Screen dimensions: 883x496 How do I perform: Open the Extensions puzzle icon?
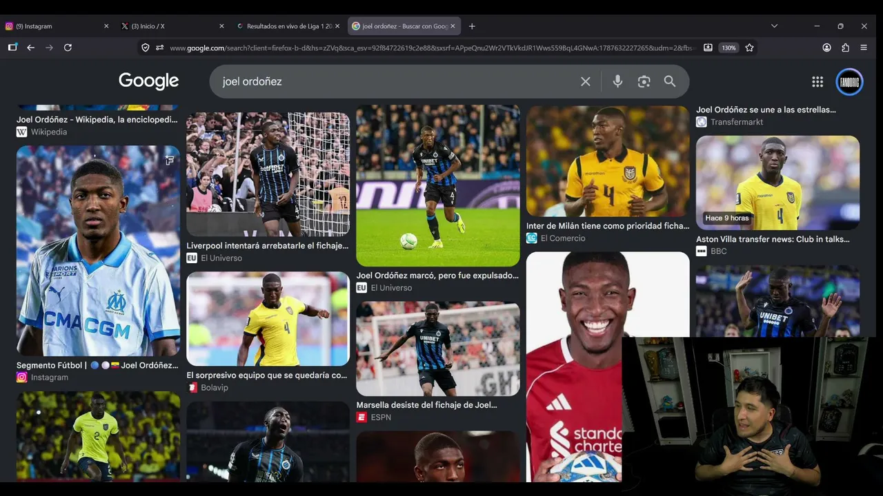click(x=845, y=48)
